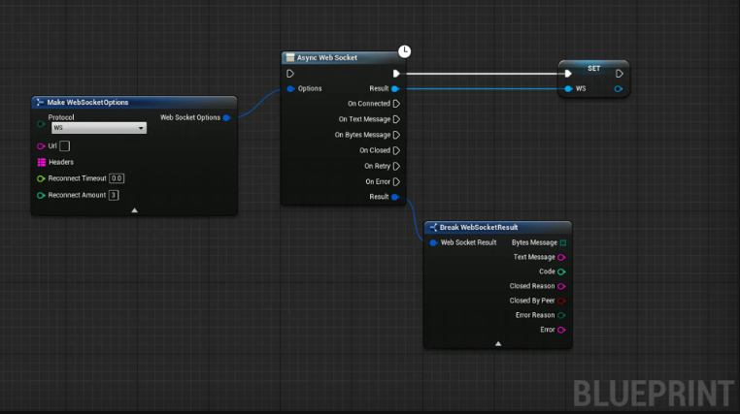The width and height of the screenshot is (740, 414).
Task: Click the On Error execution pin
Action: (396, 181)
